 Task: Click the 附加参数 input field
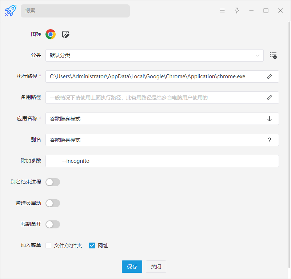click(x=162, y=161)
